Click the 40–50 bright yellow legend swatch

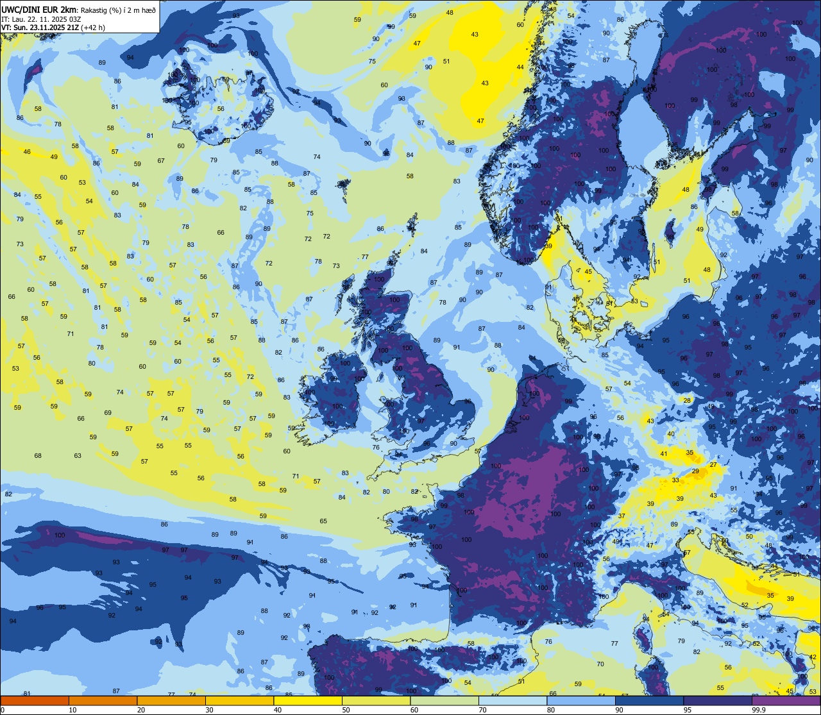click(x=308, y=701)
